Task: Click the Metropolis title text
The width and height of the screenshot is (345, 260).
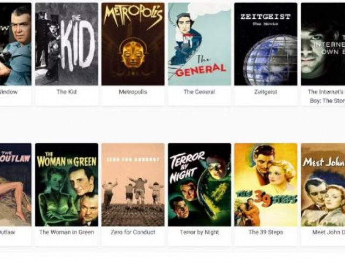Action: click(133, 92)
